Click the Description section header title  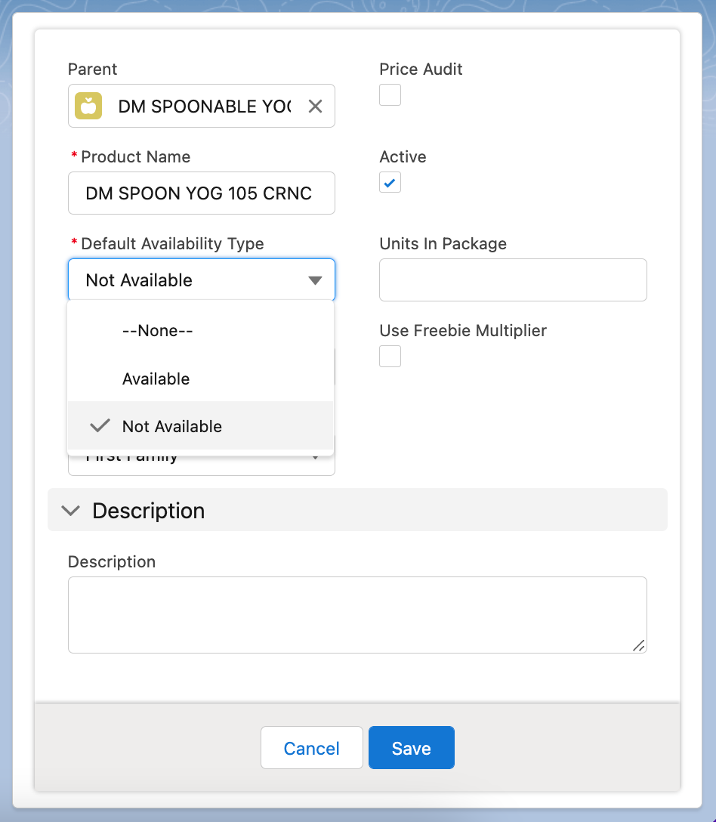tap(148, 511)
